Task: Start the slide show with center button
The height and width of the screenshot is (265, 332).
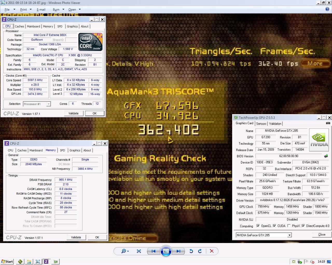Action: (166, 251)
